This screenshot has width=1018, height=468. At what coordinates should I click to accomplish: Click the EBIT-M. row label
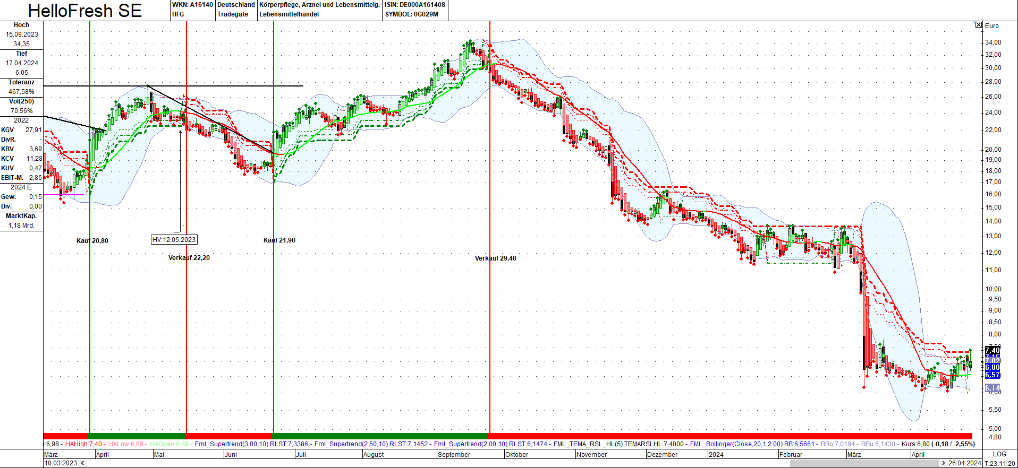pos(12,178)
